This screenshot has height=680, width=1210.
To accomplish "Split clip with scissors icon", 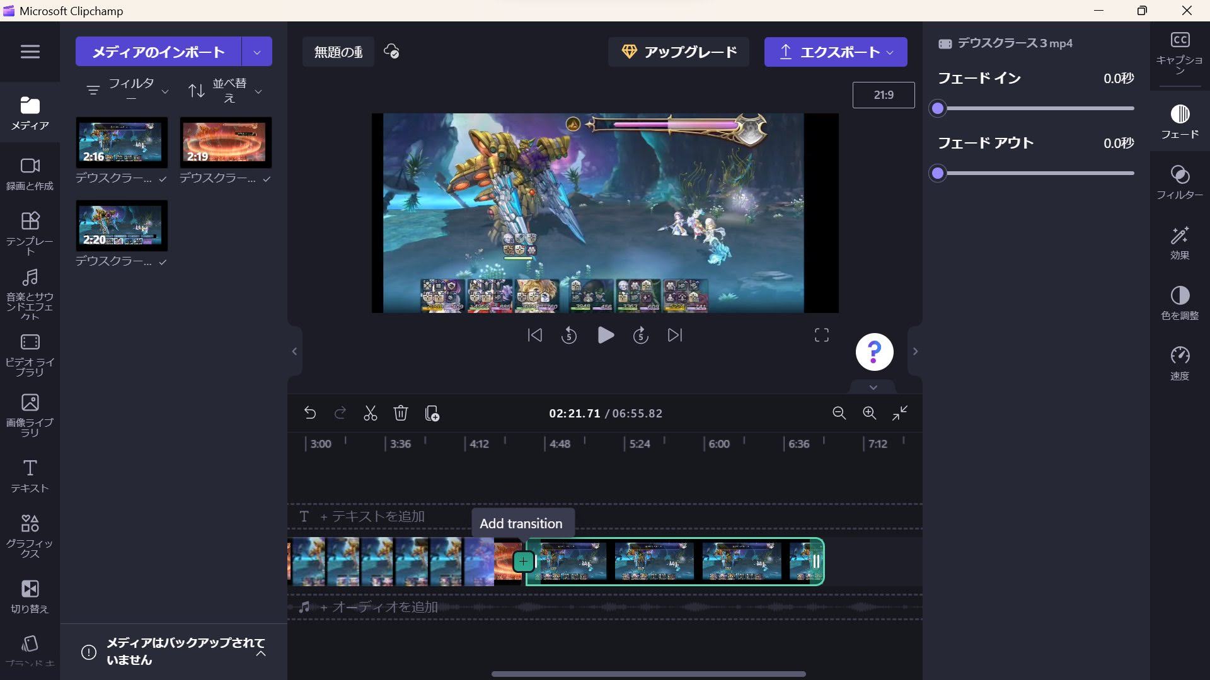I will [371, 413].
